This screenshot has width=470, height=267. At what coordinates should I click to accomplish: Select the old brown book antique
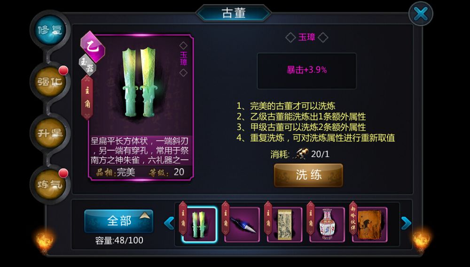369,224
